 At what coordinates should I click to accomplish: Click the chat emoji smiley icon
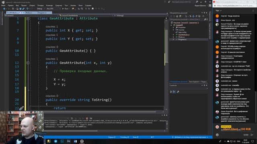pyautogui.click(x=217, y=135)
